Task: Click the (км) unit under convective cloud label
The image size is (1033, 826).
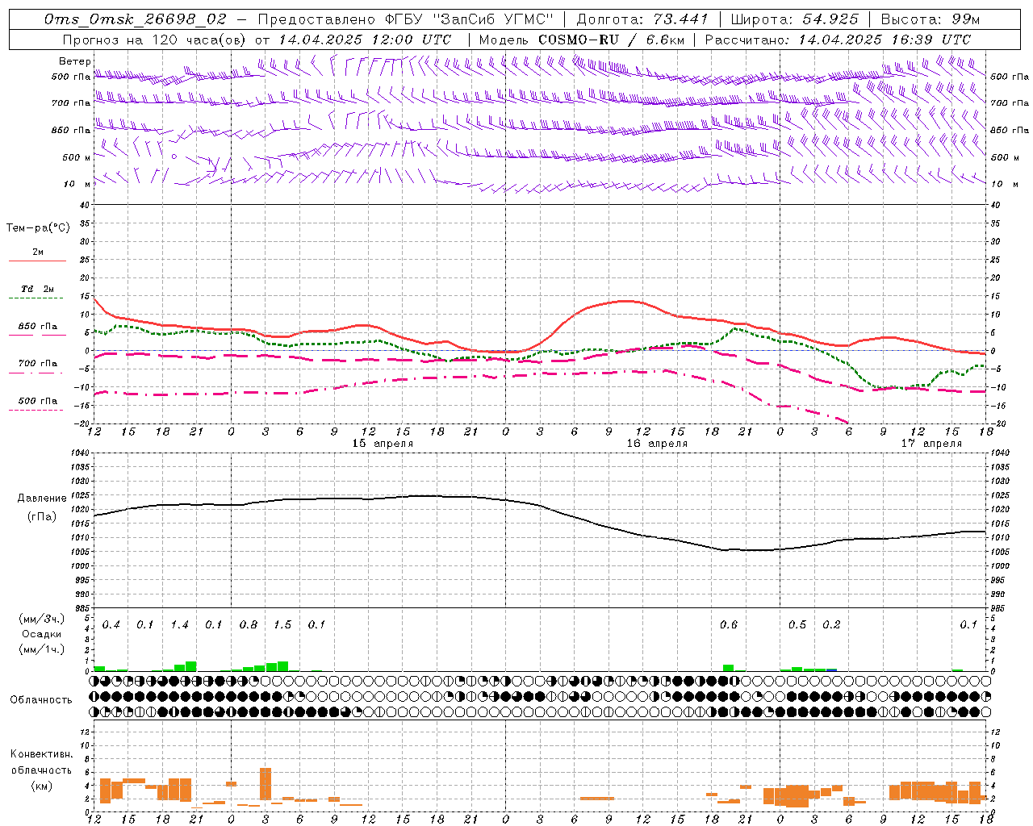Action: pos(42,786)
